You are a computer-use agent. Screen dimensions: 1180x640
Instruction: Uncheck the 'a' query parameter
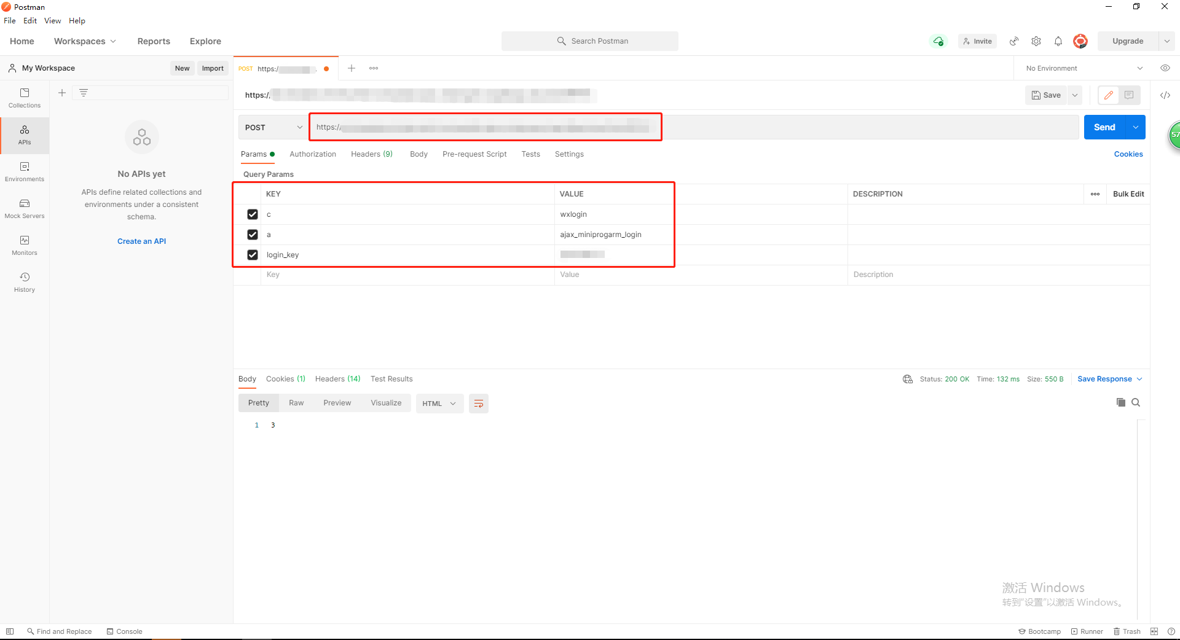point(253,235)
